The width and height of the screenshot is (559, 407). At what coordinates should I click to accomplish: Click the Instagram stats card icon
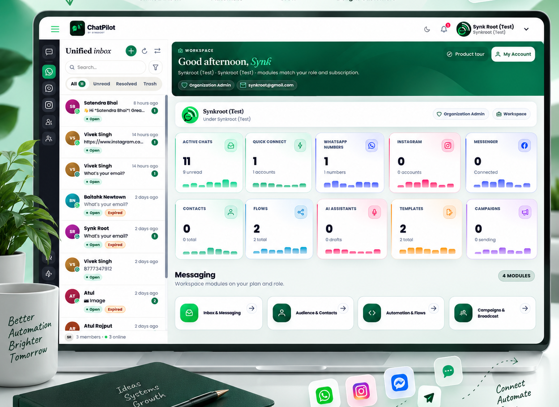click(x=448, y=145)
